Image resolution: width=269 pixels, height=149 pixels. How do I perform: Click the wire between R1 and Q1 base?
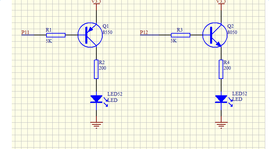(x=71, y=35)
